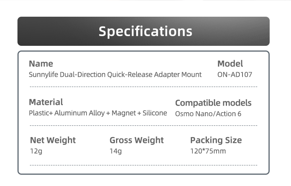Click the 120*75mm packing size value
291x186 pixels.
pos(208,151)
